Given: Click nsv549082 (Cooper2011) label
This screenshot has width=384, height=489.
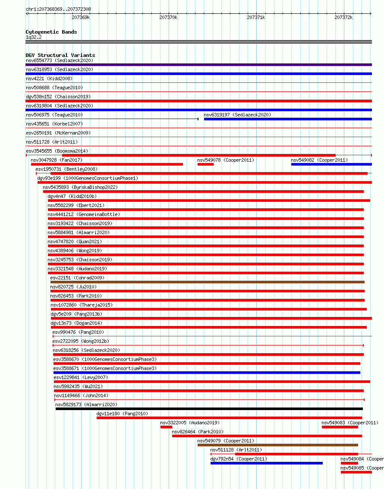Looking at the screenshot, I should [319, 160].
